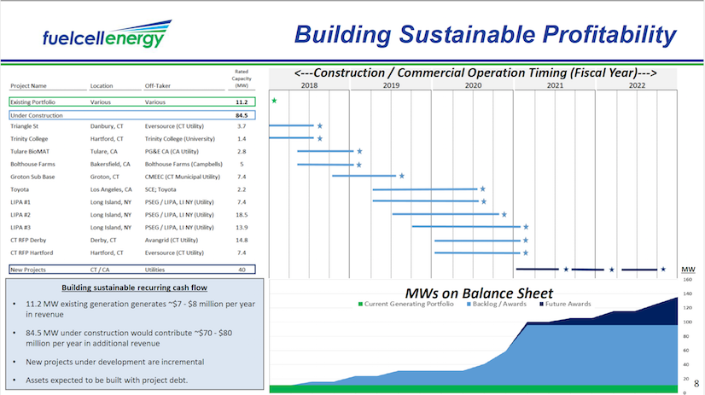705x395 pixels.
Task: Click the Current Generating Portfolio green legend swatch
Action: [x=360, y=305]
